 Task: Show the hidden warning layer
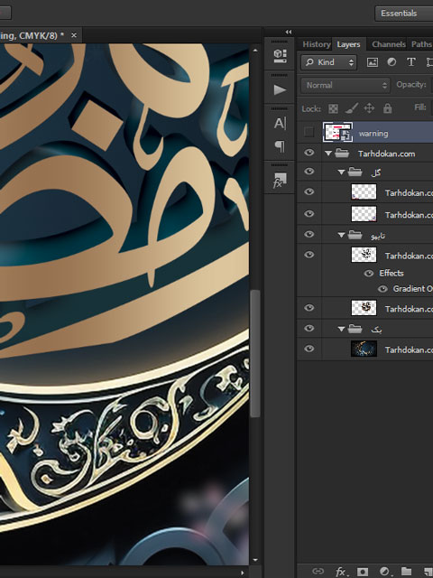tap(309, 132)
